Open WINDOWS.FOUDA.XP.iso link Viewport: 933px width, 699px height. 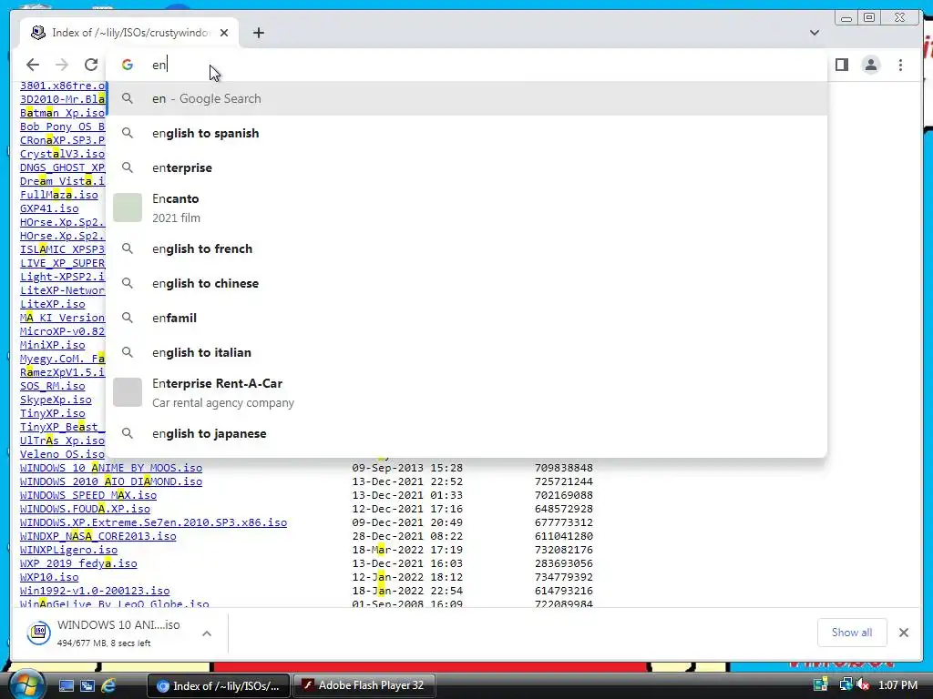[x=85, y=509]
